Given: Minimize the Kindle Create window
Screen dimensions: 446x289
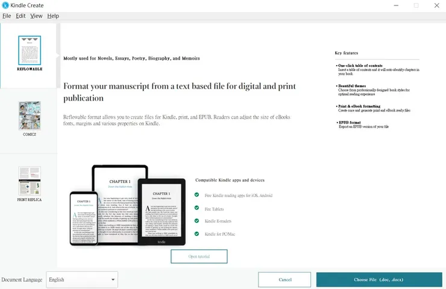Looking at the screenshot, I should point(396,5).
